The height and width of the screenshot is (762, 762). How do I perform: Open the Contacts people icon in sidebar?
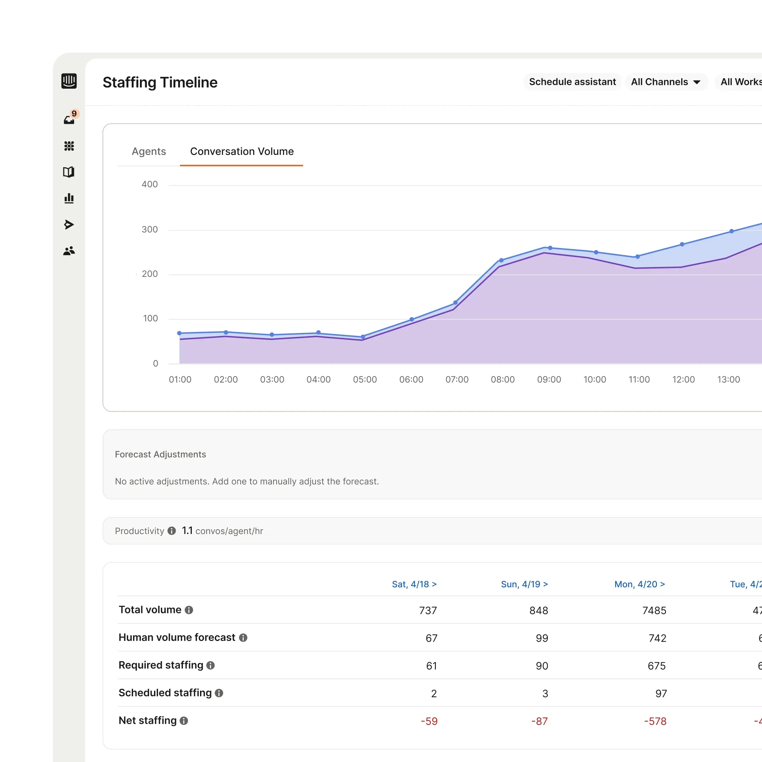pos(69,251)
